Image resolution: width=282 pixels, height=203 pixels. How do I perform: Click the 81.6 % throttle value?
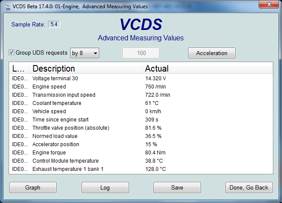pos(153,128)
